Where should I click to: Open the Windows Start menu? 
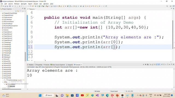tap(40, 95)
